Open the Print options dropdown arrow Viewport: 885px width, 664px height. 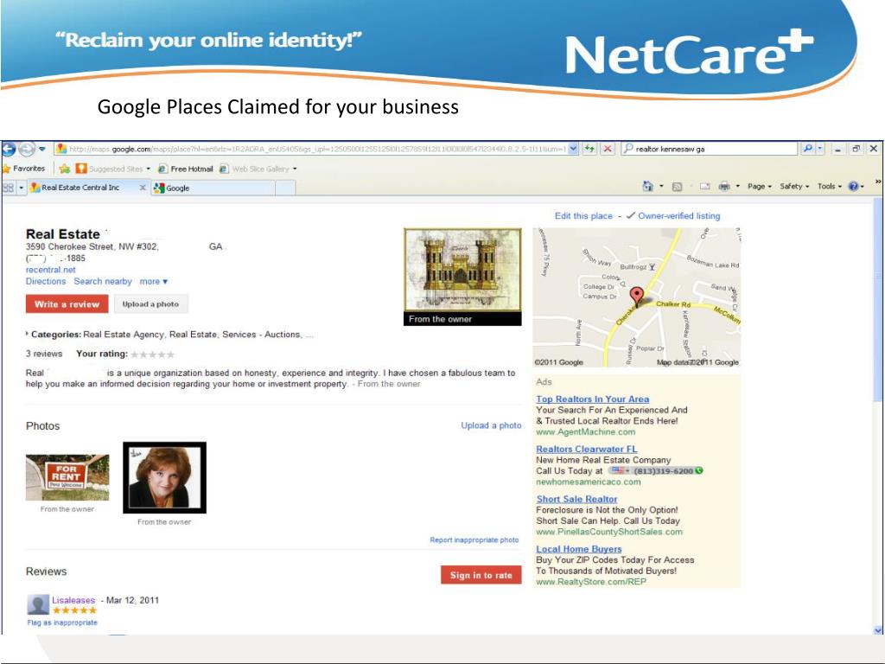point(738,187)
